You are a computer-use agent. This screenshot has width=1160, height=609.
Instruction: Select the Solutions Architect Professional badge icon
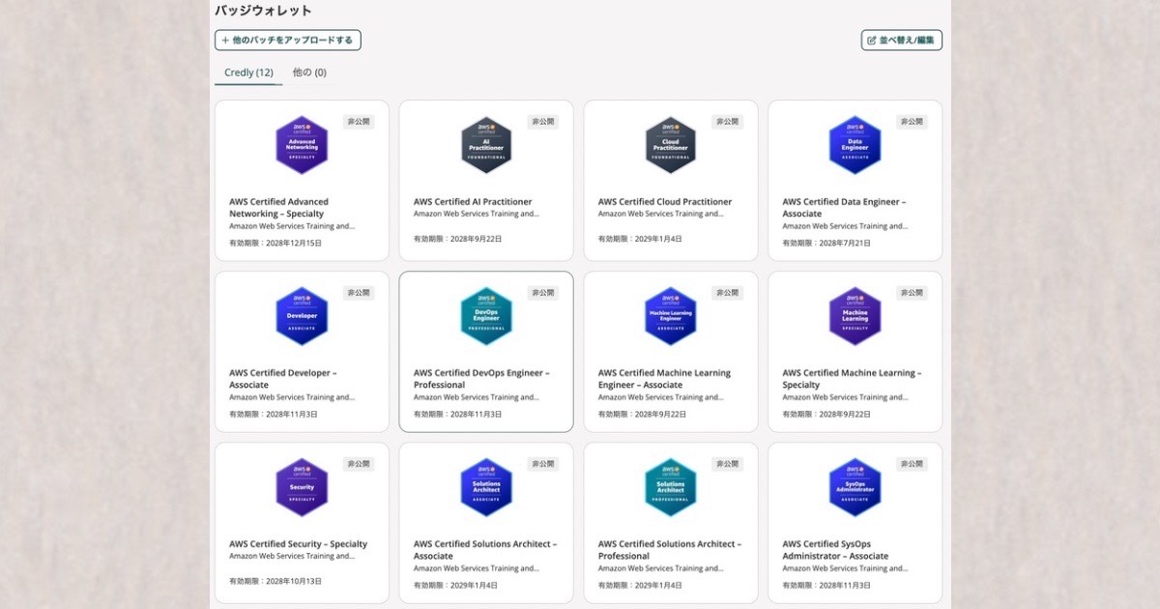(x=671, y=487)
